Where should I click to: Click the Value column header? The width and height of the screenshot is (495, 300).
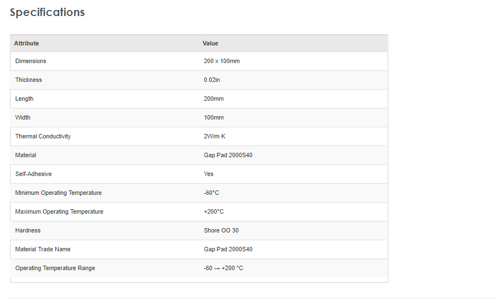pos(210,43)
